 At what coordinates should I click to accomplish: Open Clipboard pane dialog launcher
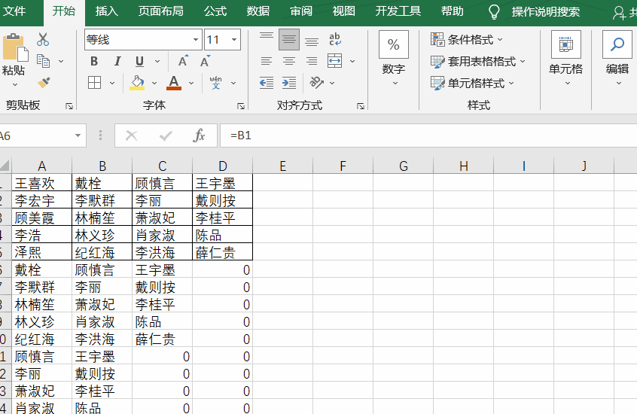click(x=69, y=106)
